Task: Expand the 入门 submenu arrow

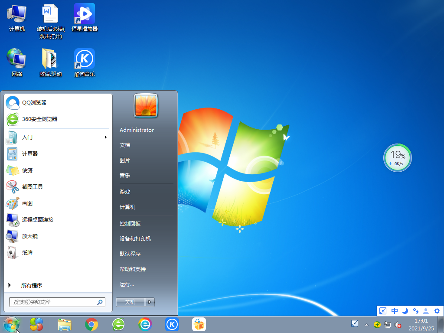Action: [x=105, y=137]
